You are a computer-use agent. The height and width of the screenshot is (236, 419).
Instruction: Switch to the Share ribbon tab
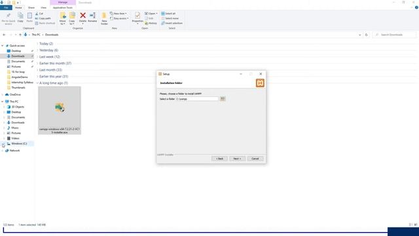(x=31, y=8)
